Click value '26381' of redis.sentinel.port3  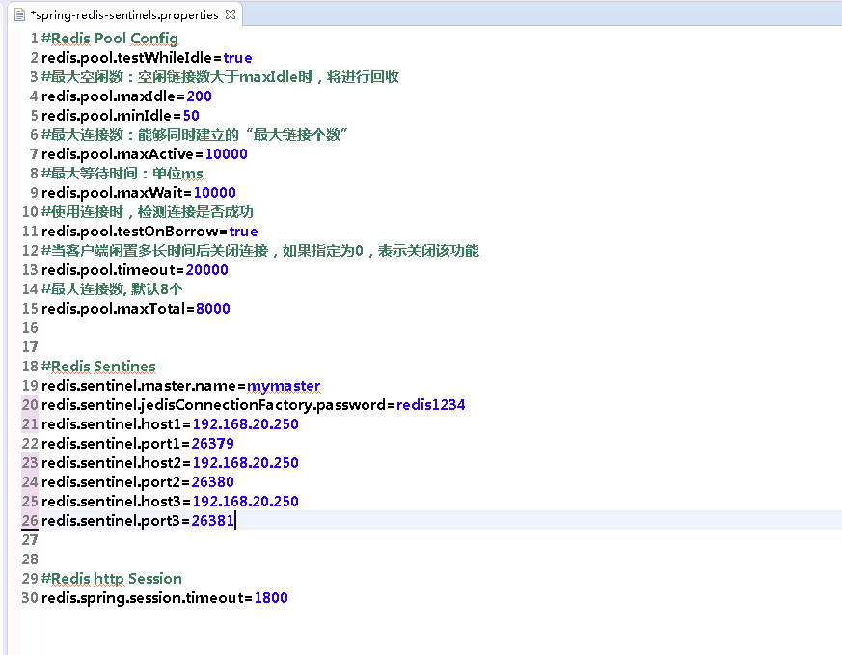212,521
